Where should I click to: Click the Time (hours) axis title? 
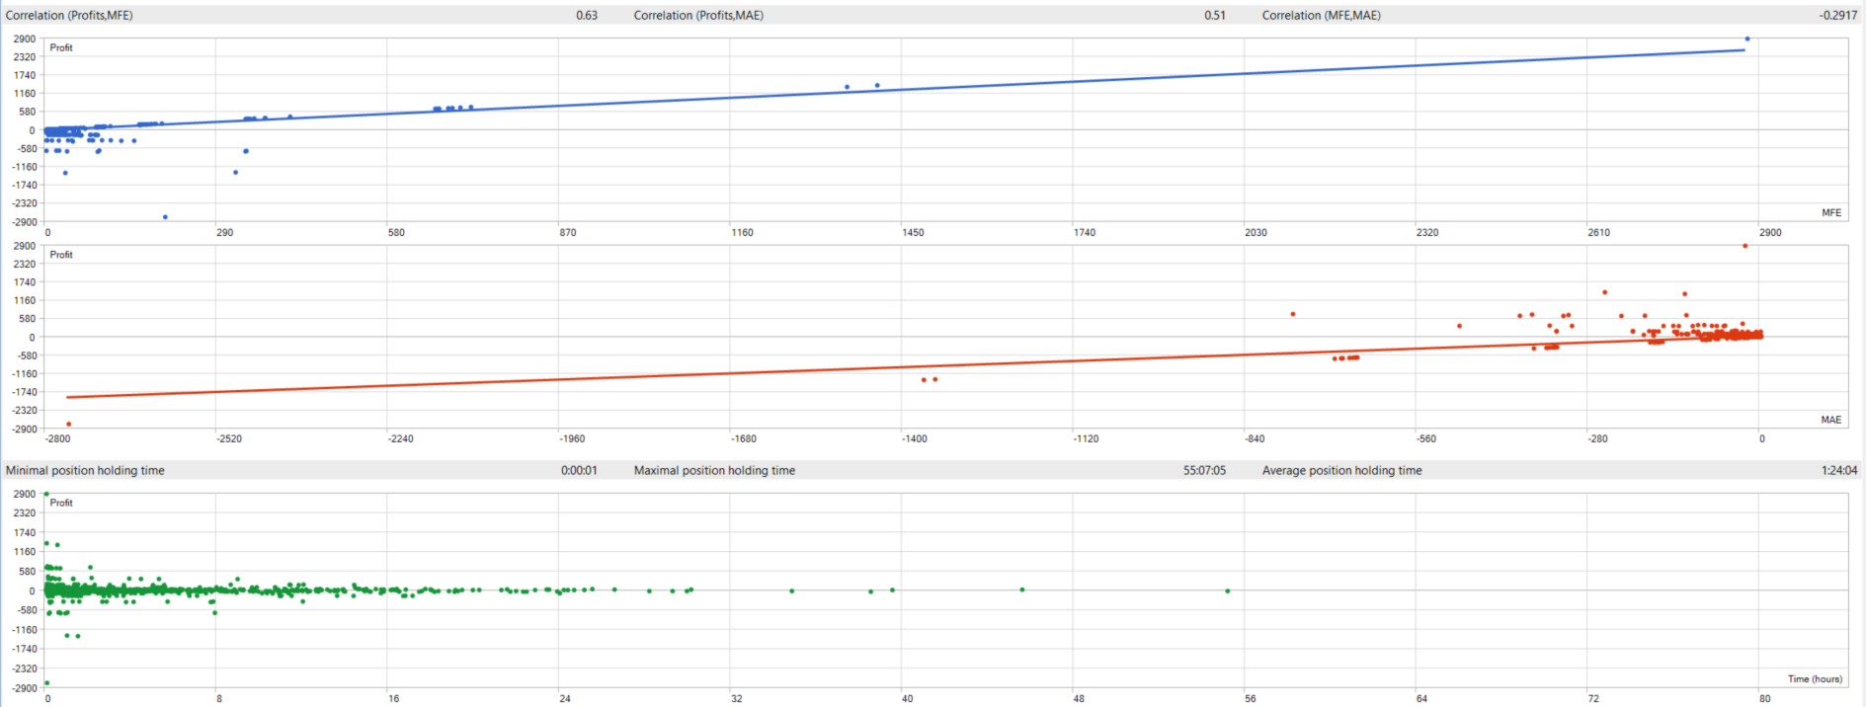[x=1815, y=678]
